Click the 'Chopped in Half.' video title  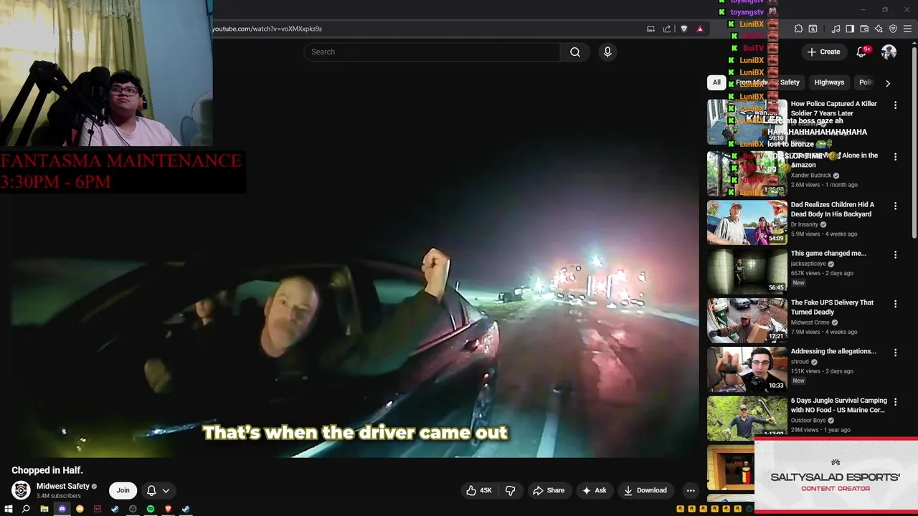coord(47,470)
